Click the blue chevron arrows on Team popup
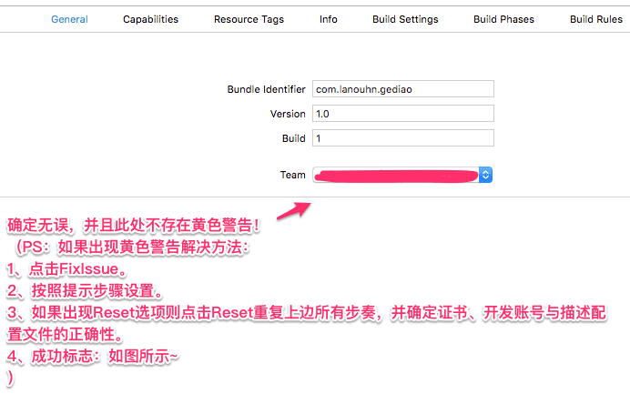The height and width of the screenshot is (394, 630). pyautogui.click(x=486, y=175)
